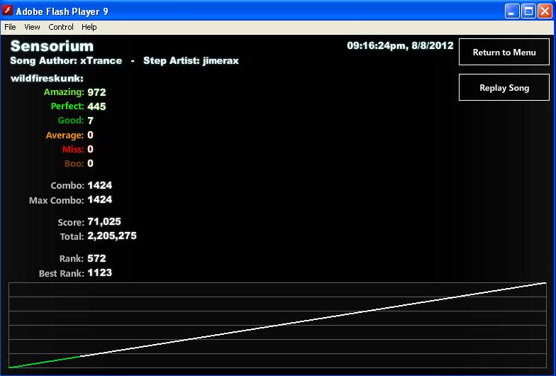This screenshot has height=376, width=556.
Task: Click the Perfect count label
Action: coord(67,106)
